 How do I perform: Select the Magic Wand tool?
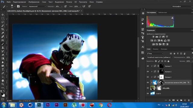click(3, 25)
